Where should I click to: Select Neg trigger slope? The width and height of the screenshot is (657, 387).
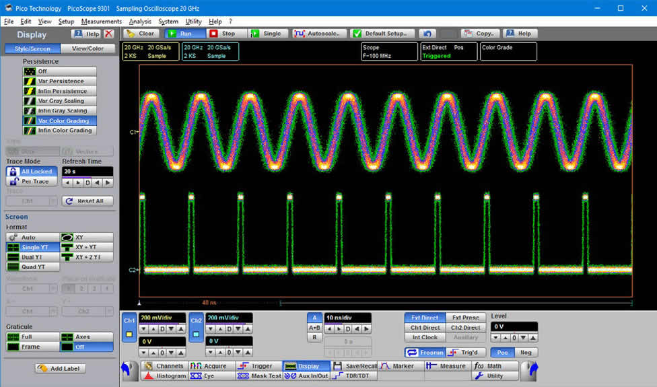point(526,353)
